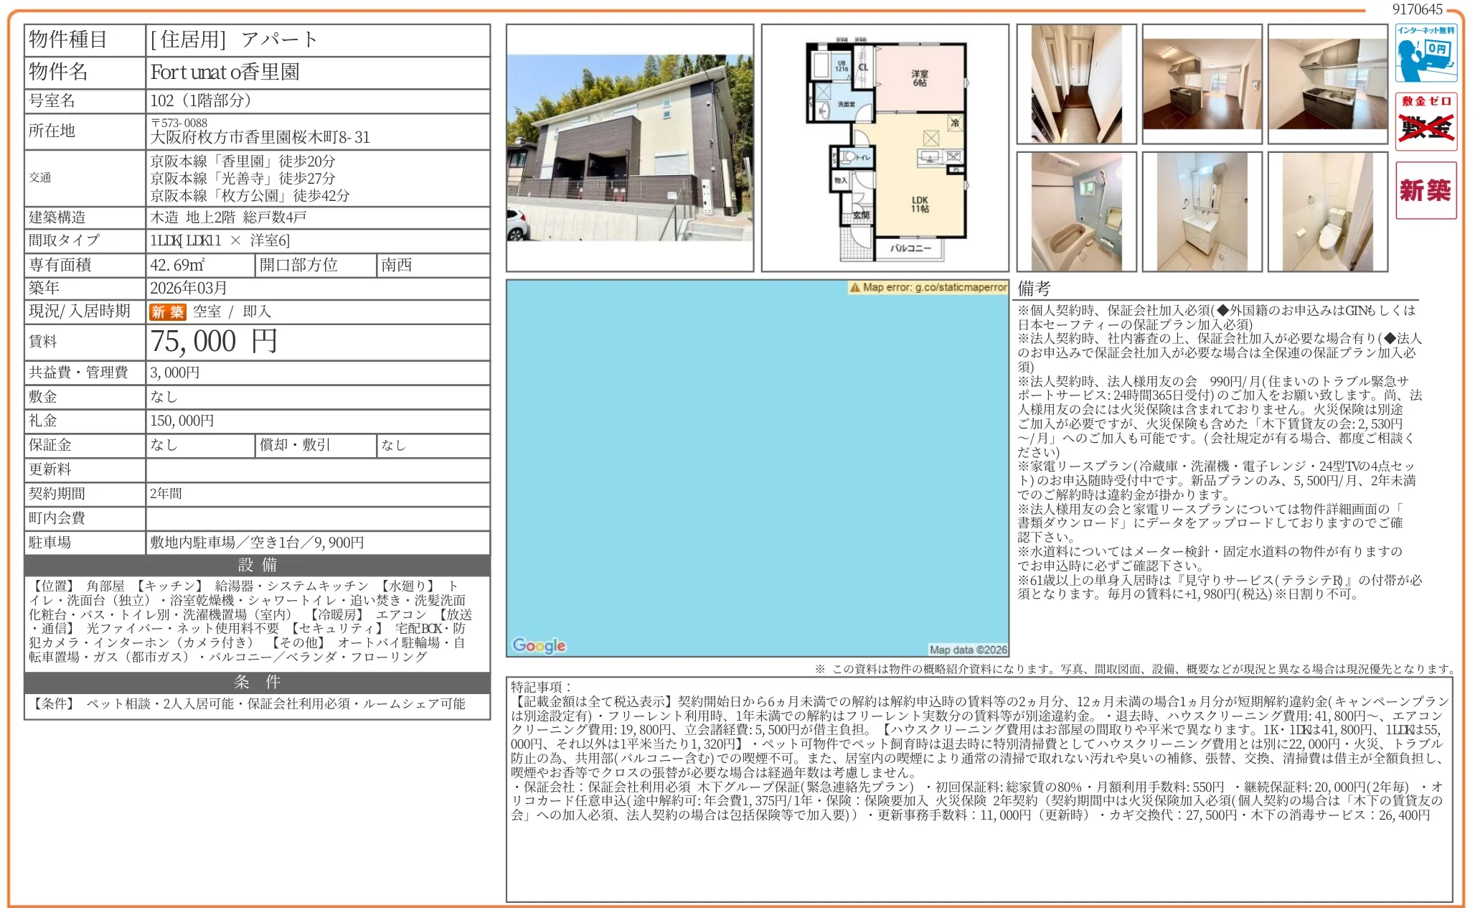
Task: Open the toilet room photo thumbnail
Action: [1327, 212]
